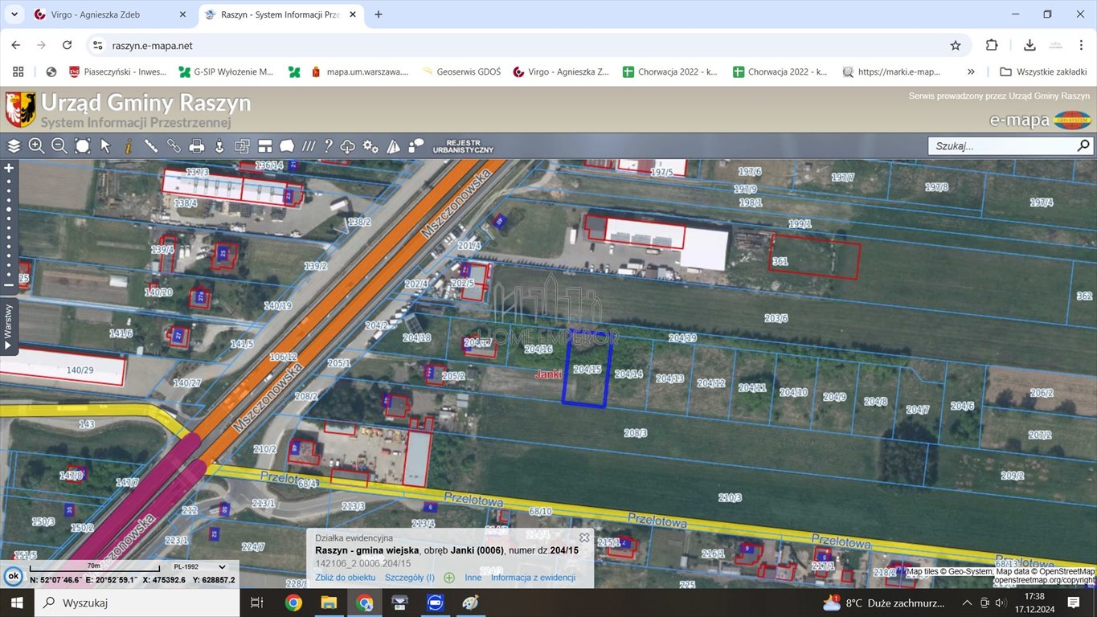Show more bookmarks with the chevron
The image size is (1097, 617).
[971, 72]
